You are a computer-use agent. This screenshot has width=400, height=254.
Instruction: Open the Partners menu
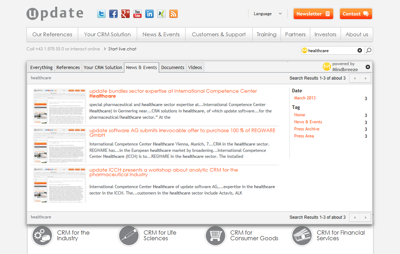click(295, 34)
